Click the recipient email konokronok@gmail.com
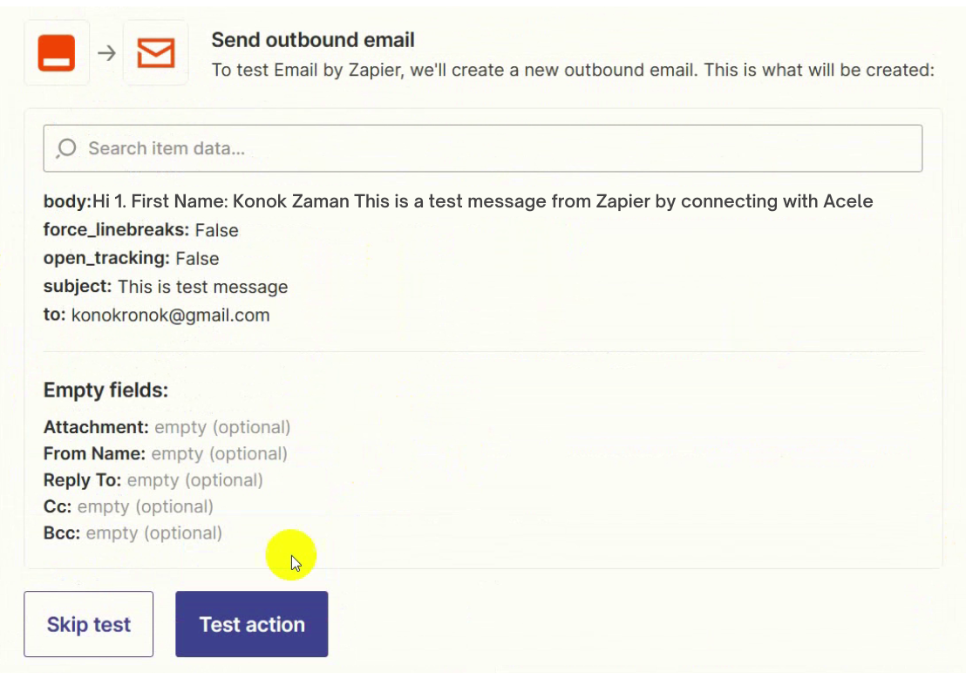Screen dimensions: 966x679 click(x=170, y=316)
